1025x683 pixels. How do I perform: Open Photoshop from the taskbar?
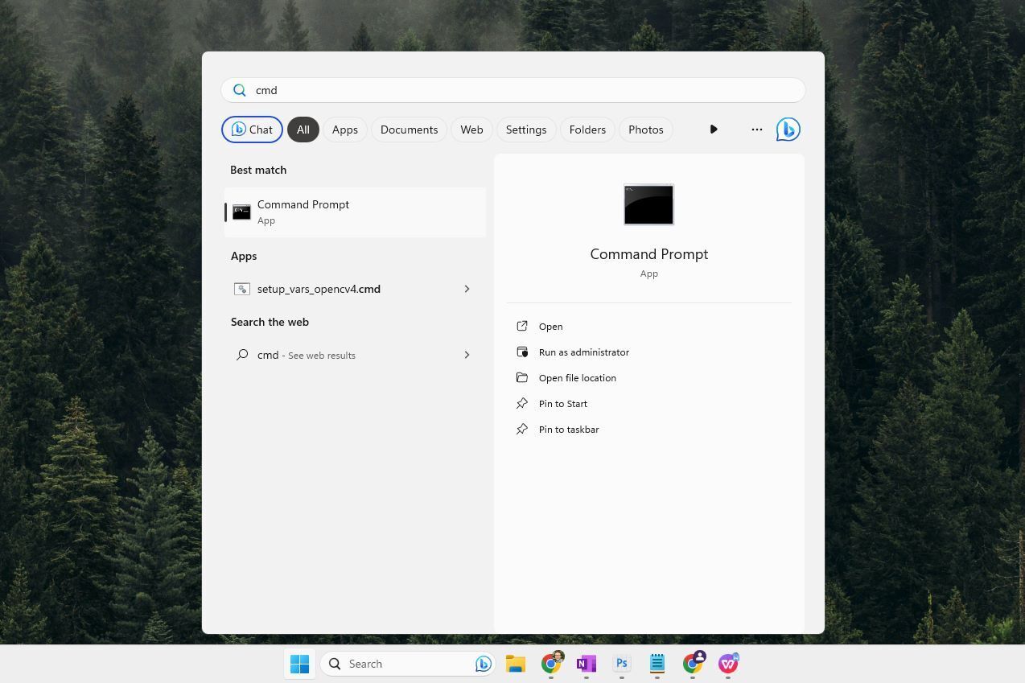(621, 664)
